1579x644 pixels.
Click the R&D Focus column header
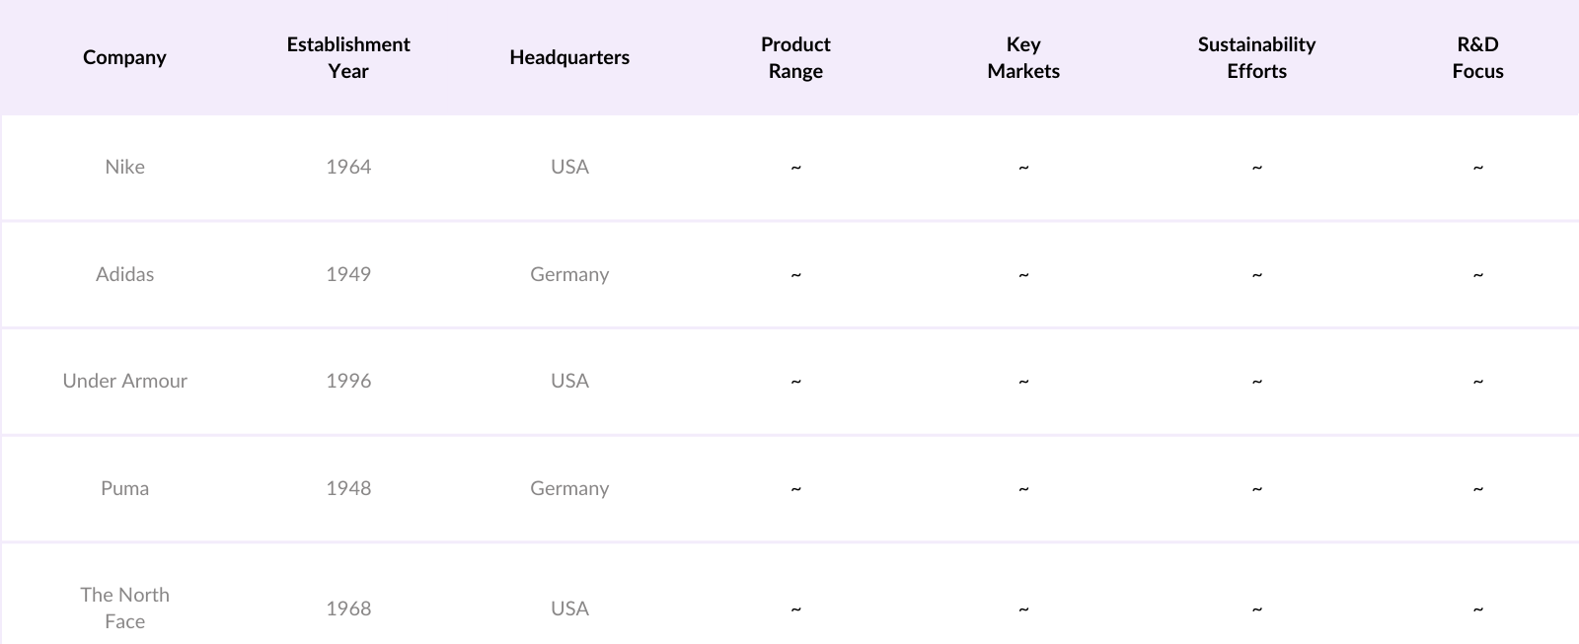tap(1477, 57)
